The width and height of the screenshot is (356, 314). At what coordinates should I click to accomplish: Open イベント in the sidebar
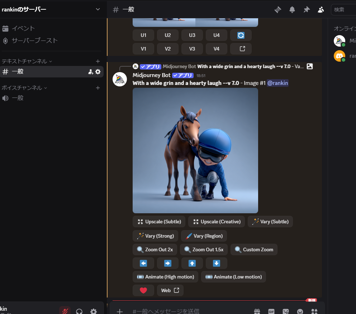coord(23,28)
